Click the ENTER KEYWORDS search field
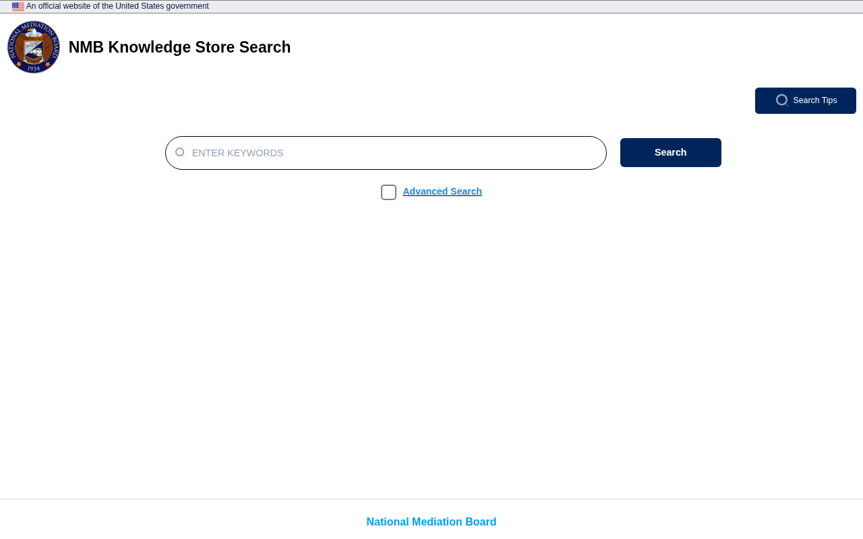The image size is (863, 539). coord(386,153)
